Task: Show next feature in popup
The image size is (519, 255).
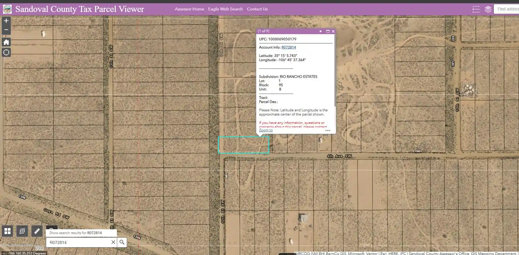Action: tap(321, 31)
